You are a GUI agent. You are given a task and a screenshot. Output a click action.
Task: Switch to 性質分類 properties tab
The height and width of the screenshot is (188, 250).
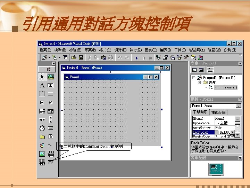218,112
